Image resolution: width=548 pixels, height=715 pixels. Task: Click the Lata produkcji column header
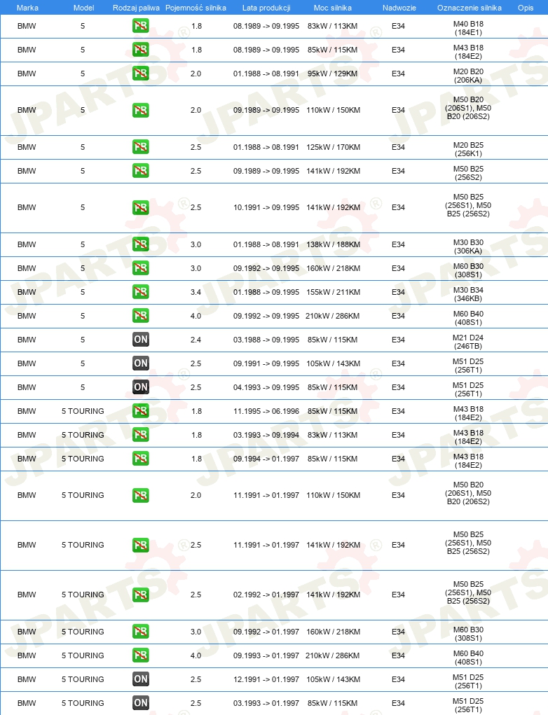(x=266, y=8)
